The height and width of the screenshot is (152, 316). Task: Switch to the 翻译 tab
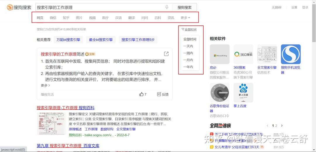[x=132, y=18]
